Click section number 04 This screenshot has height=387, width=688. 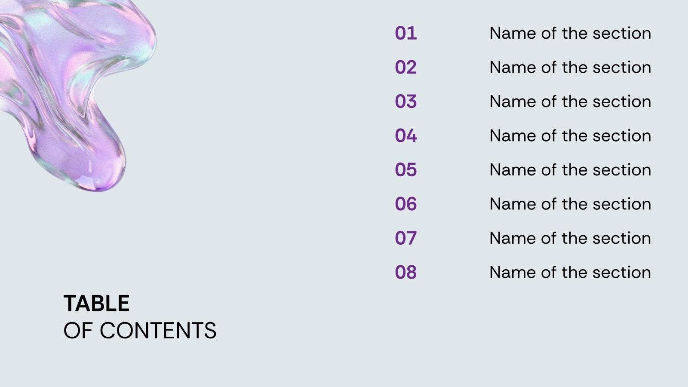click(405, 136)
